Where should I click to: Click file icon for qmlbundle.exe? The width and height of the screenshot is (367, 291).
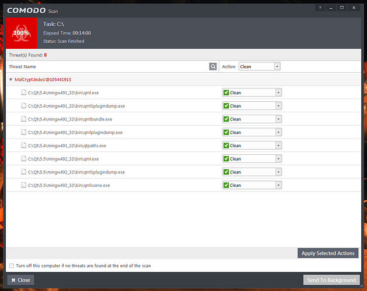(24, 119)
